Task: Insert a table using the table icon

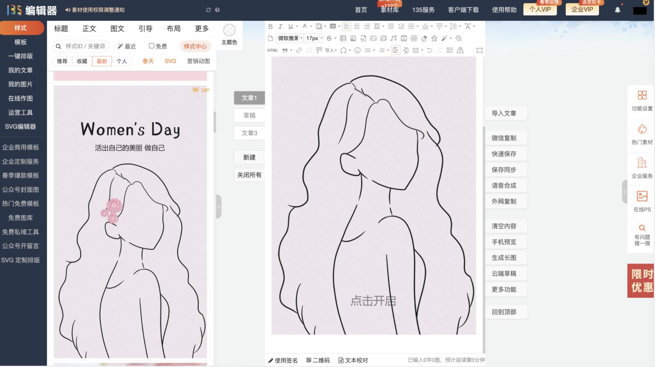Action: tap(343, 38)
